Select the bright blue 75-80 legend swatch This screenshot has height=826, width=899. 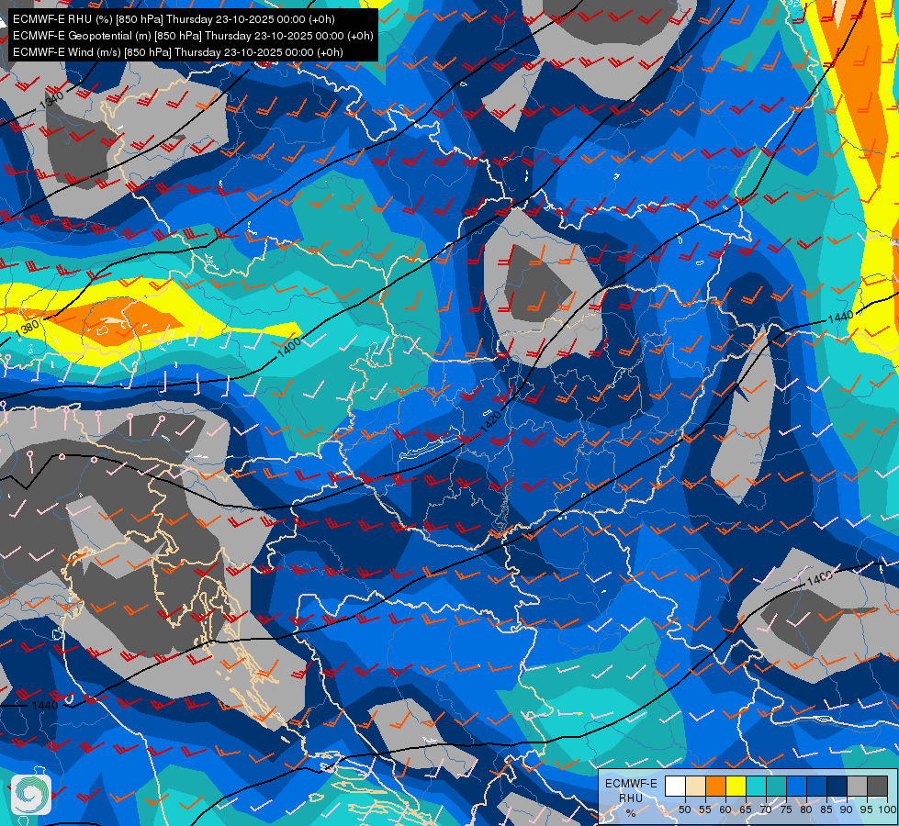797,786
